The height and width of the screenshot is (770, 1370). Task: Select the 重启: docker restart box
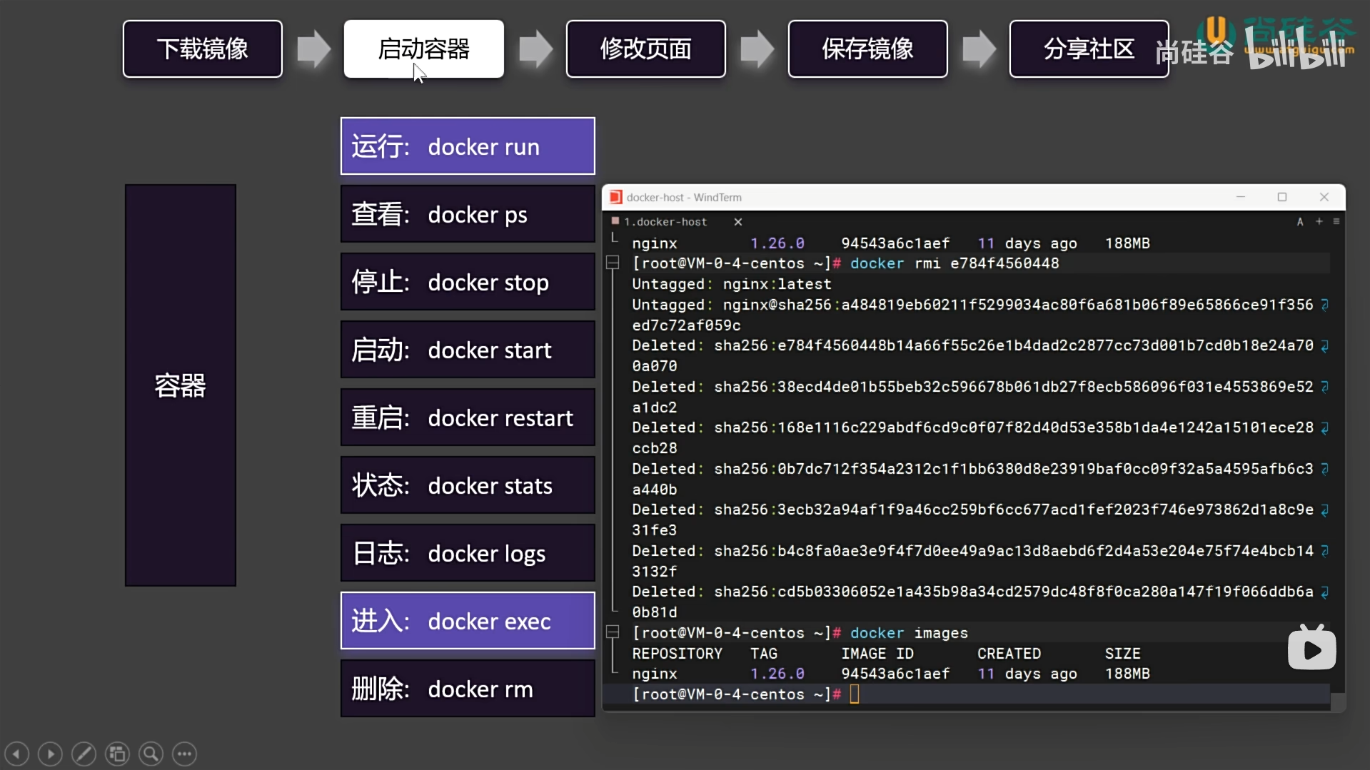(x=468, y=417)
